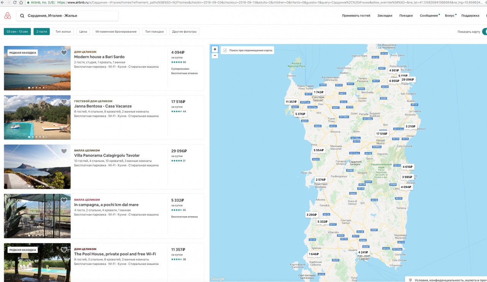Toggle search when moving map checkbox

[225, 50]
